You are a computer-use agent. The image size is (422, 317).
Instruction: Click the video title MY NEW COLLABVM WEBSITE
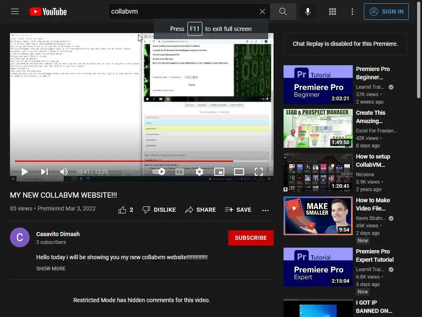(x=63, y=195)
